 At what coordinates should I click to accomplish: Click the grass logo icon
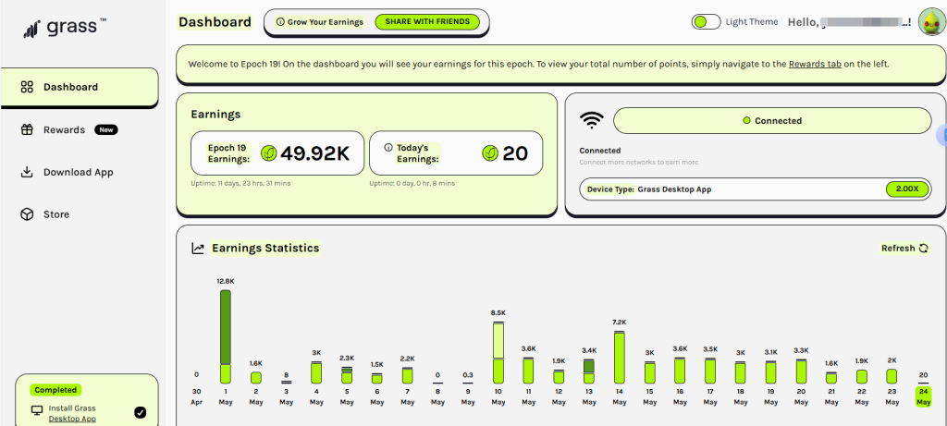(32, 29)
